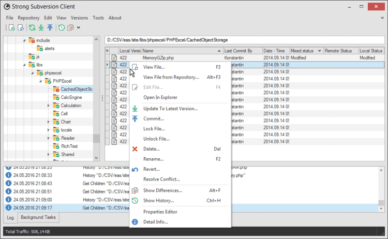Image resolution: width=388 pixels, height=239 pixels.
Task: Click the first toolbar icon with green plus
Action: click(x=11, y=27)
